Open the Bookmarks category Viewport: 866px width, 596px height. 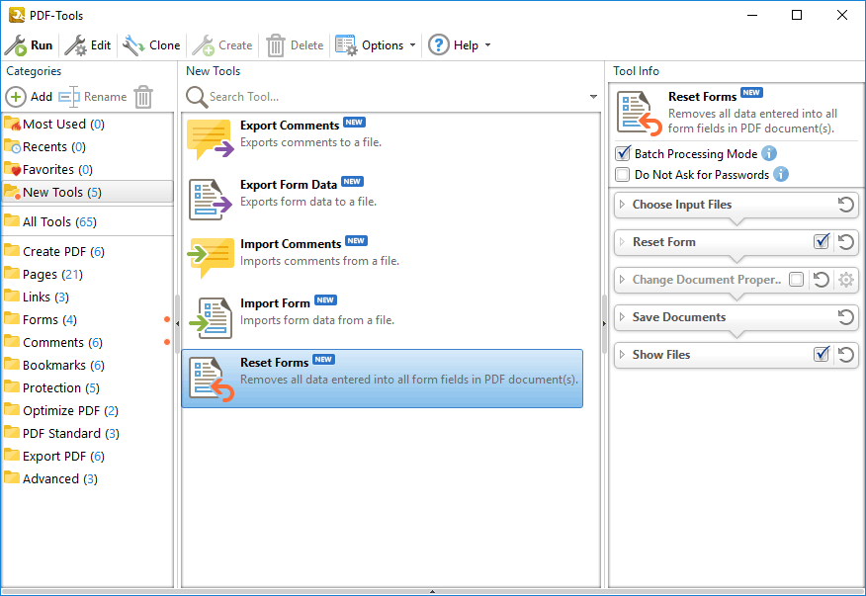(x=87, y=365)
